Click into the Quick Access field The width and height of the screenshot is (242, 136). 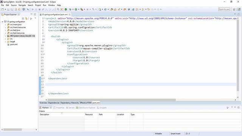(224, 9)
